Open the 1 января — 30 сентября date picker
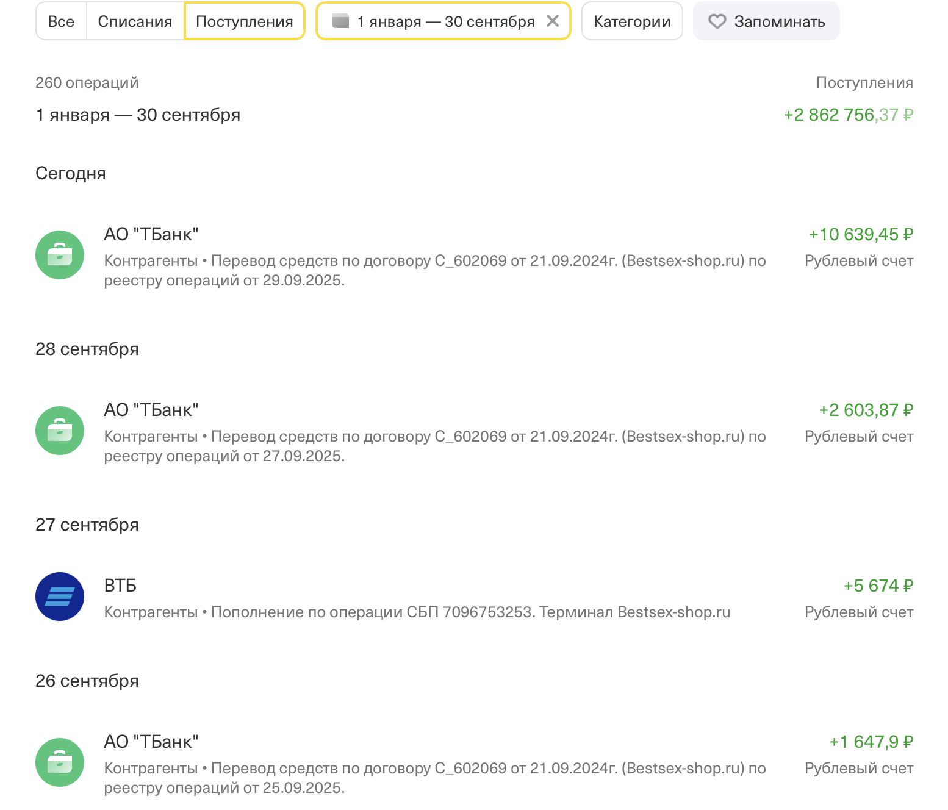The height and width of the screenshot is (810, 948). (445, 22)
